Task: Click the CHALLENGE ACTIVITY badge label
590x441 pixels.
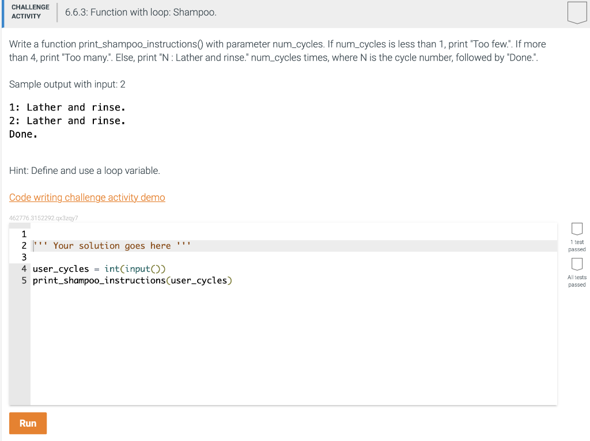Action: pyautogui.click(x=30, y=11)
